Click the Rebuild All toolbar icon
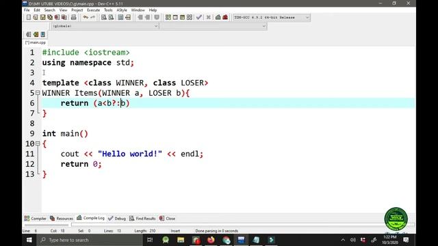Screen dimensions: 438x246 [190, 17]
